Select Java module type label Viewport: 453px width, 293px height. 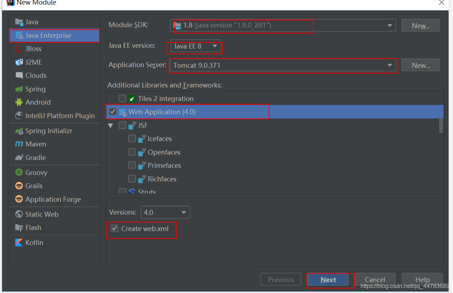[x=32, y=22]
